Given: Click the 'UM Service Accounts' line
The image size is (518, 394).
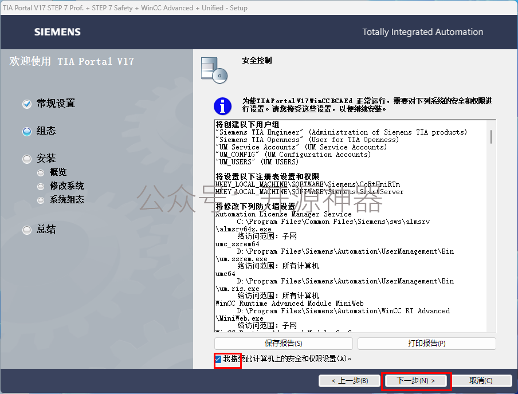Looking at the screenshot, I should [x=301, y=147].
